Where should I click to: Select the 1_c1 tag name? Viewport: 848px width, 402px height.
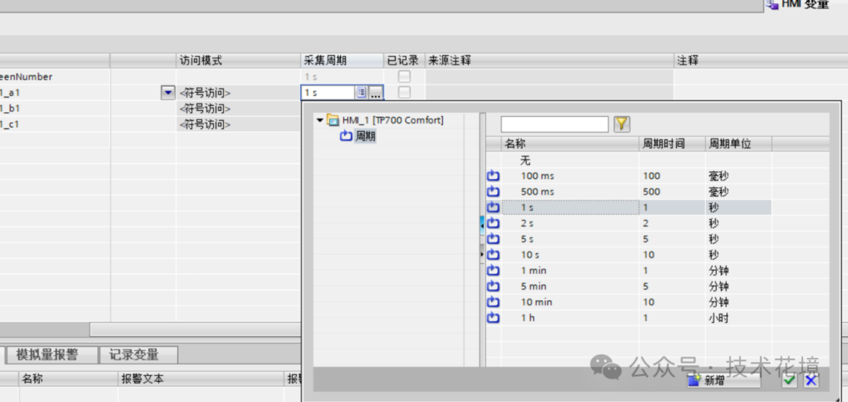click(9, 124)
